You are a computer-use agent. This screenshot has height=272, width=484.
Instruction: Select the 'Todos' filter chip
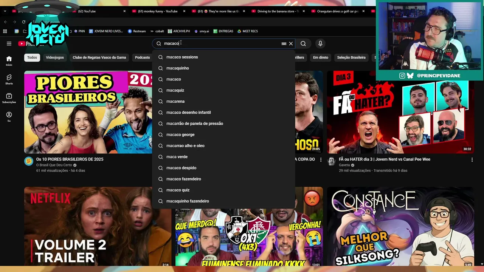click(x=32, y=57)
